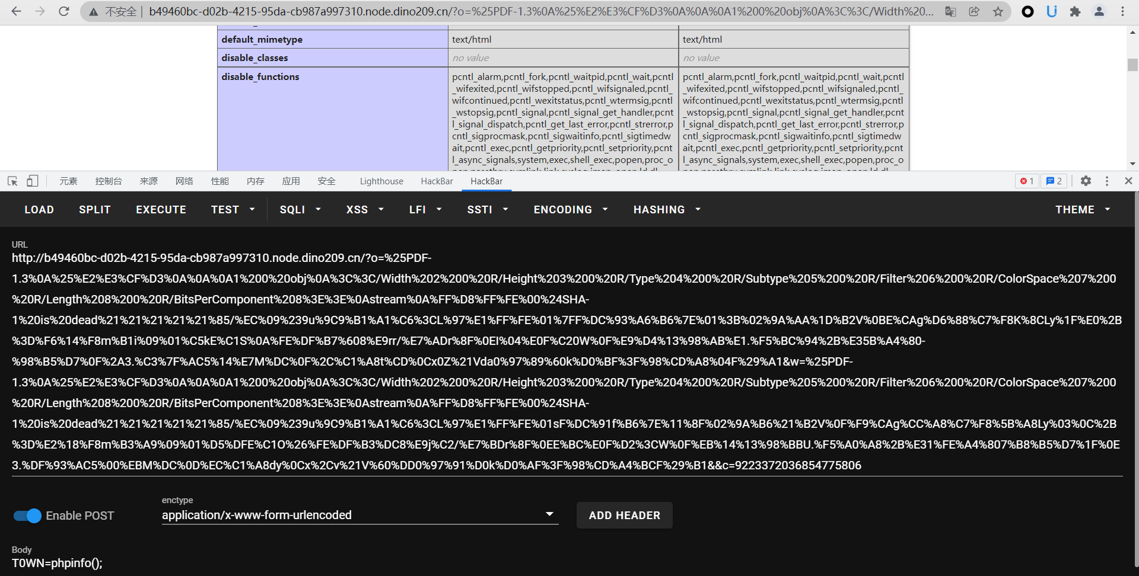
Task: Click the page scrollbar down arrow
Action: 1132,164
